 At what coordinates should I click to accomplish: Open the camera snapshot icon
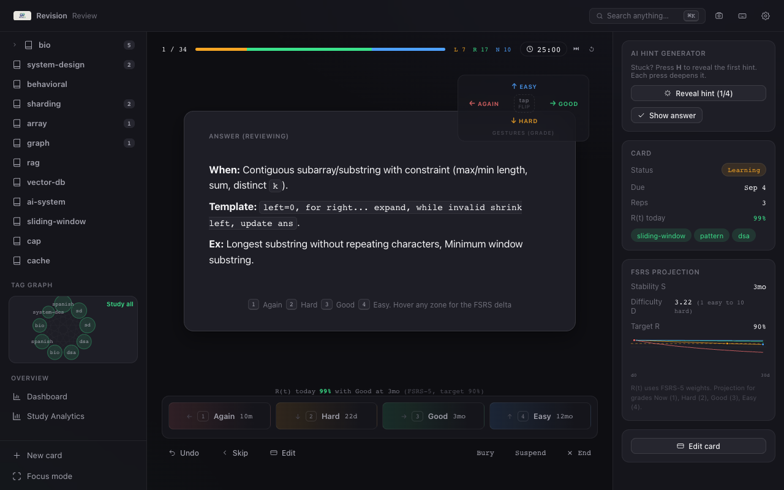(719, 16)
